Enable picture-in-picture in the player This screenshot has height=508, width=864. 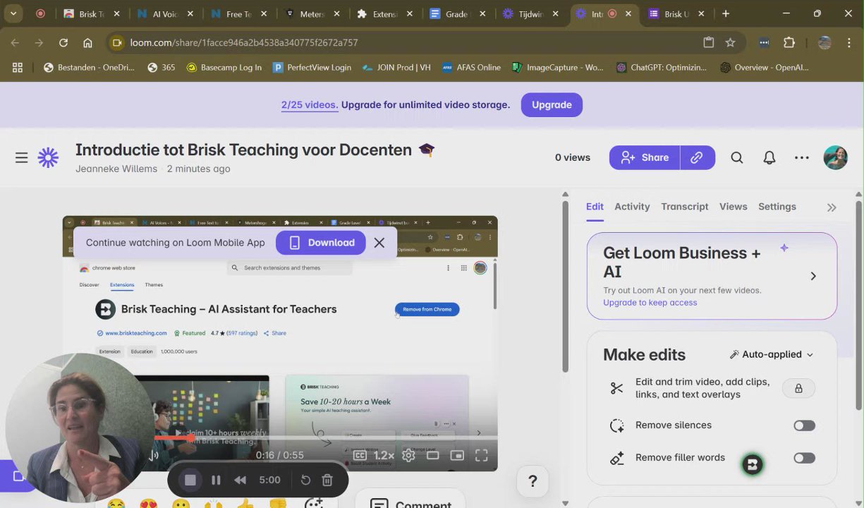point(457,456)
